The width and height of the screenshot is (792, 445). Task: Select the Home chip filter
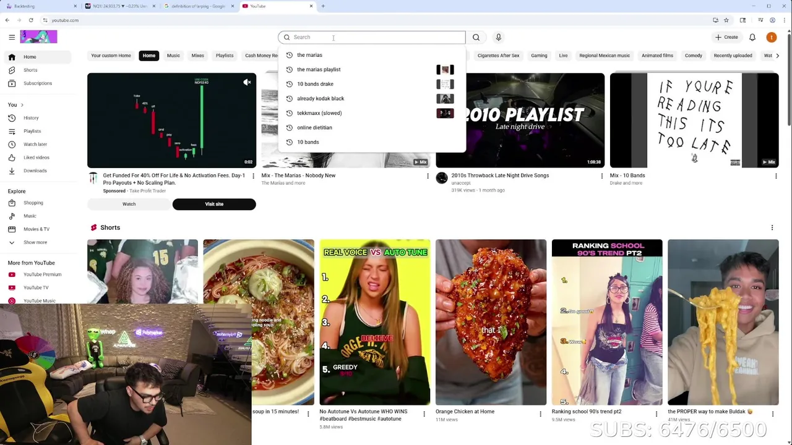point(149,56)
